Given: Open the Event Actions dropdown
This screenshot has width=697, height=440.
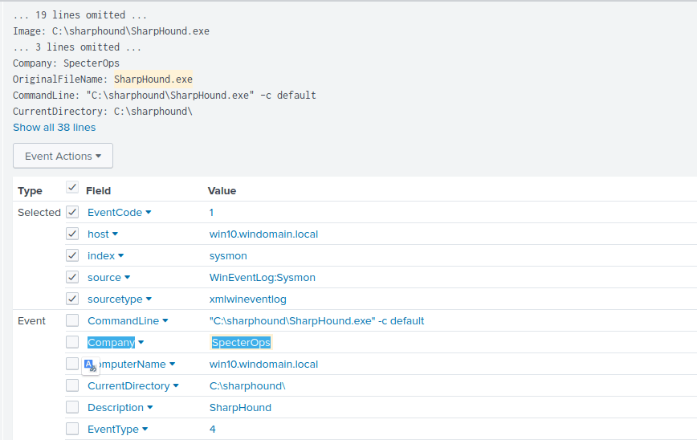Looking at the screenshot, I should coord(63,156).
